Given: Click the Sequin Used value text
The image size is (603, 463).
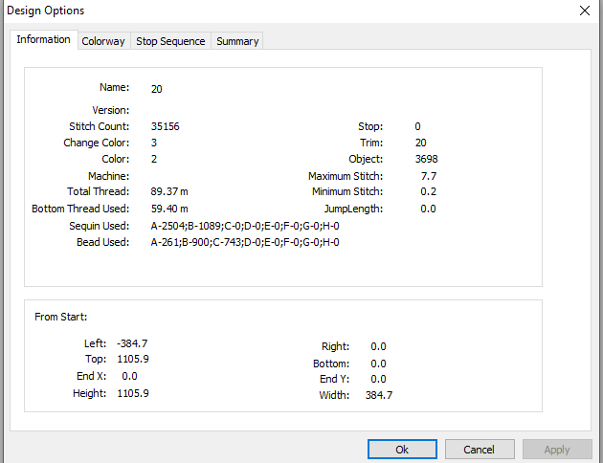Looking at the screenshot, I should (x=245, y=226).
